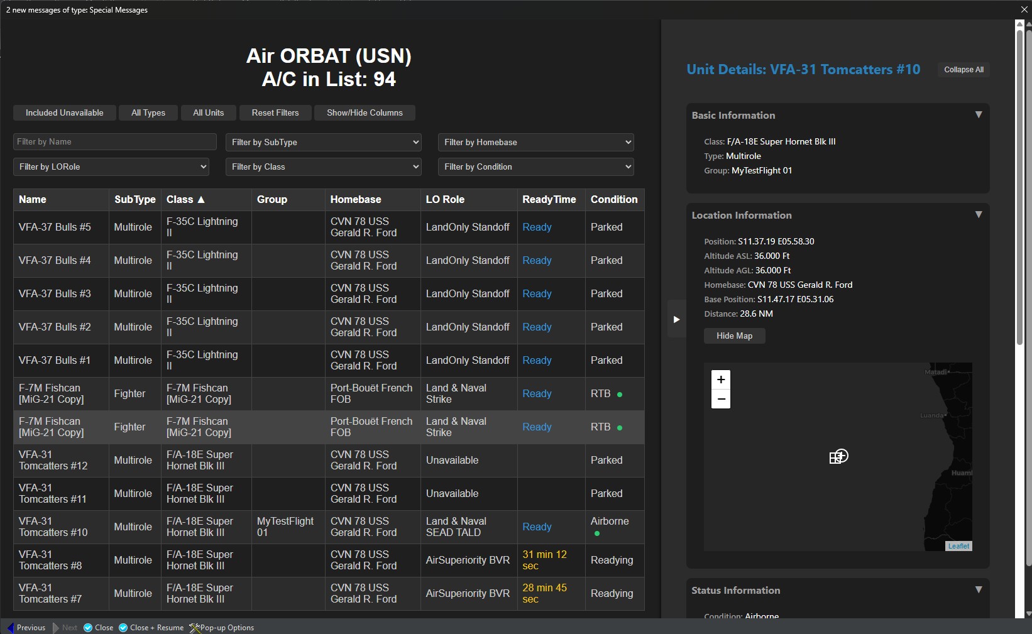Open the Filter by Condition dropdown
This screenshot has height=634, width=1032.
pos(535,167)
